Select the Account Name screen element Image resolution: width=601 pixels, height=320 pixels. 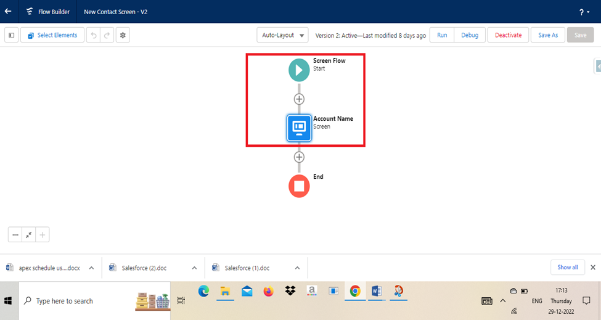(299, 128)
